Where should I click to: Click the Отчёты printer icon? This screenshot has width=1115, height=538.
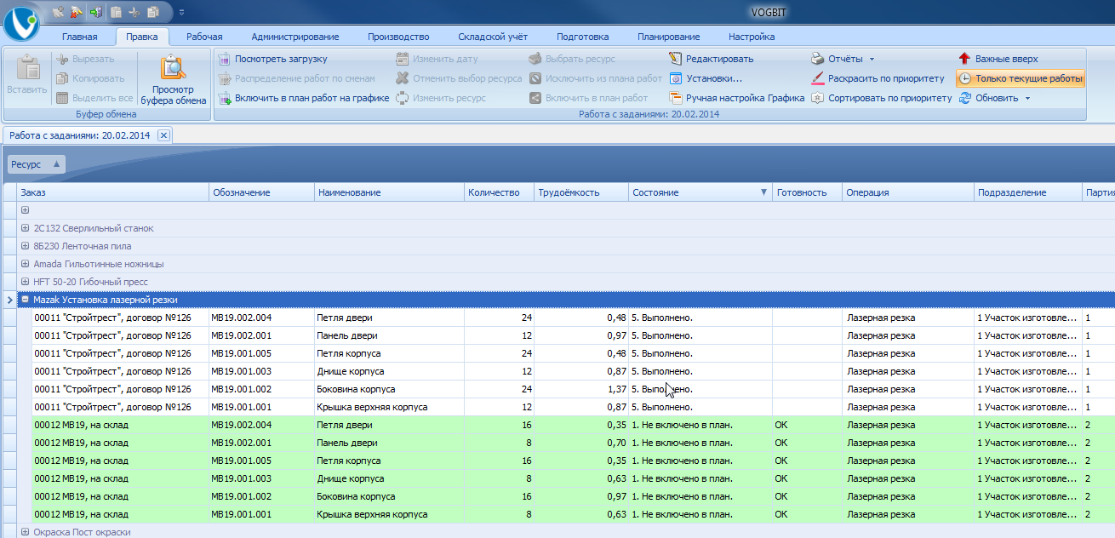click(817, 59)
